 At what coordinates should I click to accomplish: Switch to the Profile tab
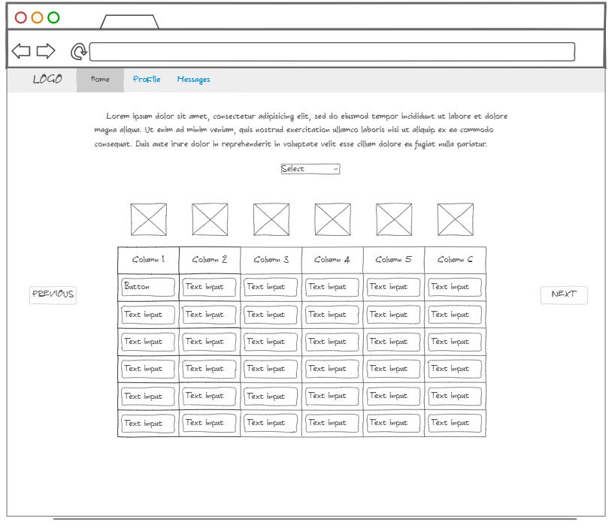coord(147,79)
